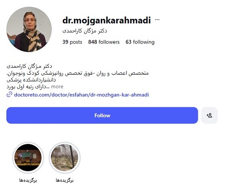Image resolution: width=229 pixels, height=187 pixels.
Task: Click the bio's first line دکتر مژگان کاراحمدی
Action: (29, 66)
